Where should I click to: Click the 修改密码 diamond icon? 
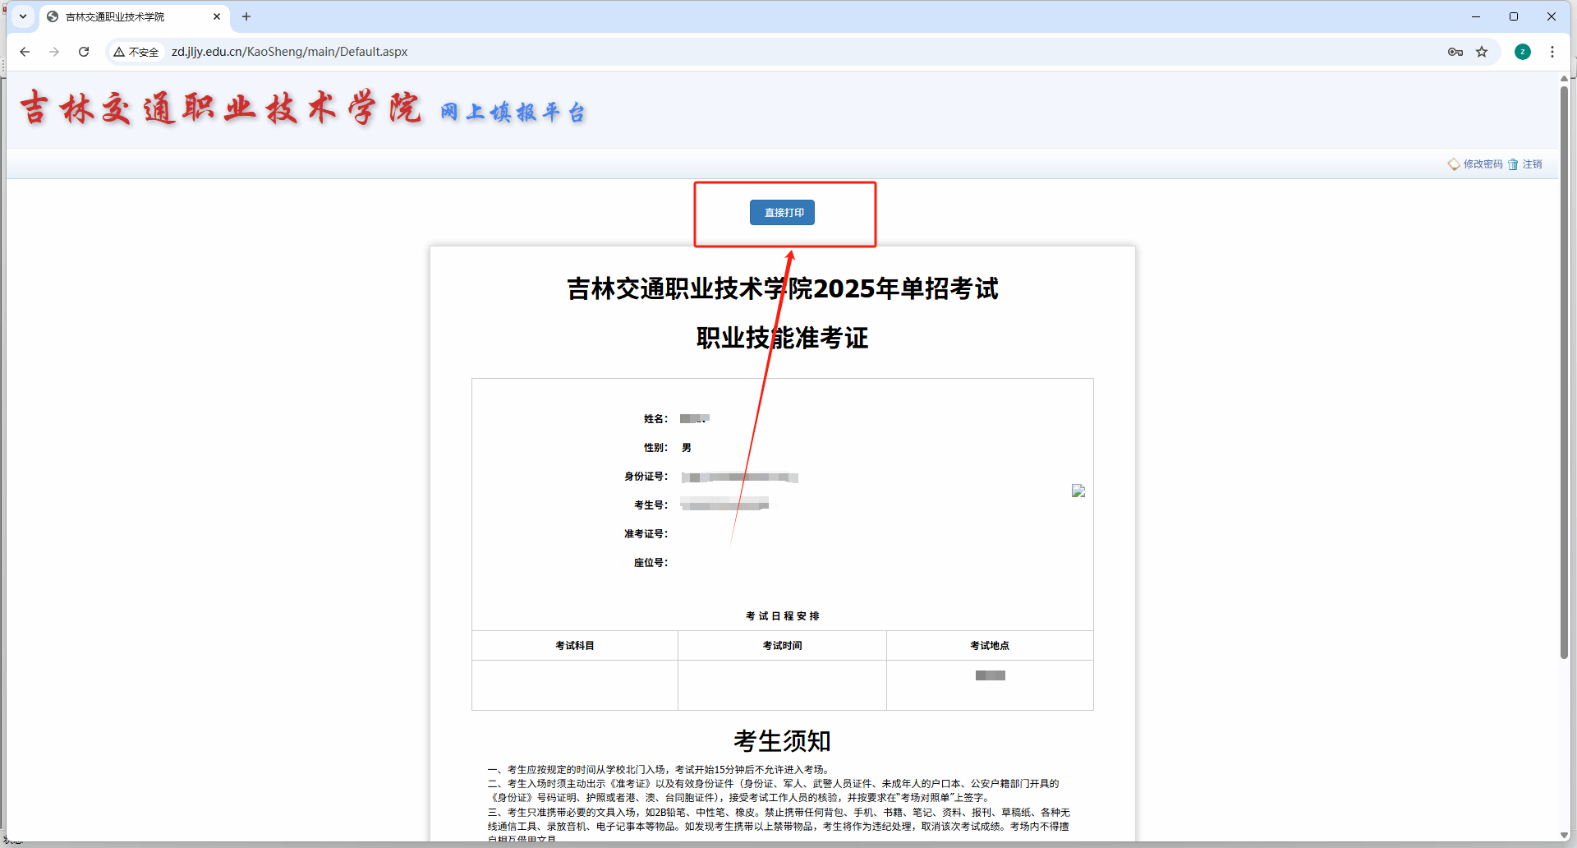point(1454,164)
